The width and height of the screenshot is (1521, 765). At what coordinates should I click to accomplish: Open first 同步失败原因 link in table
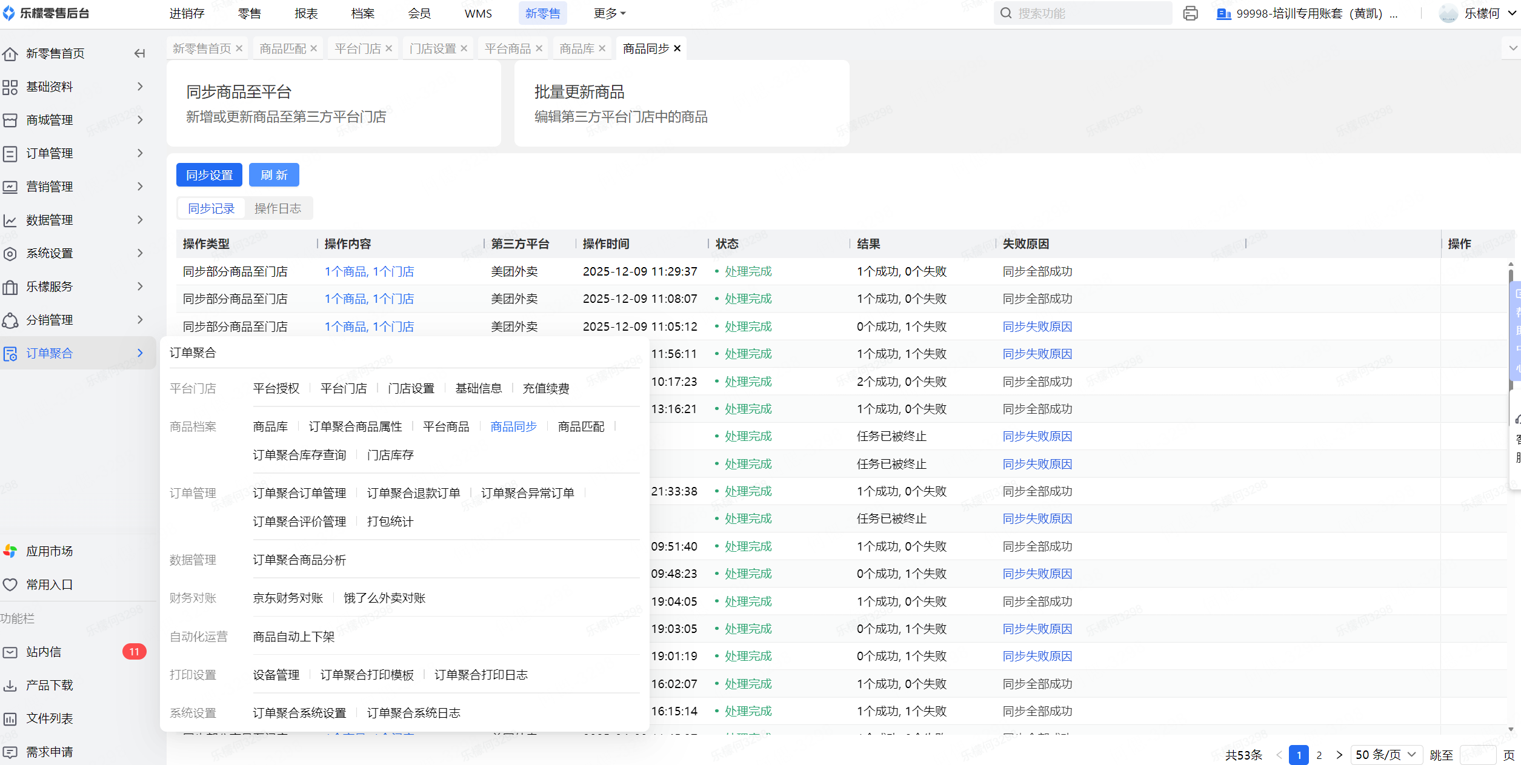click(x=1037, y=326)
